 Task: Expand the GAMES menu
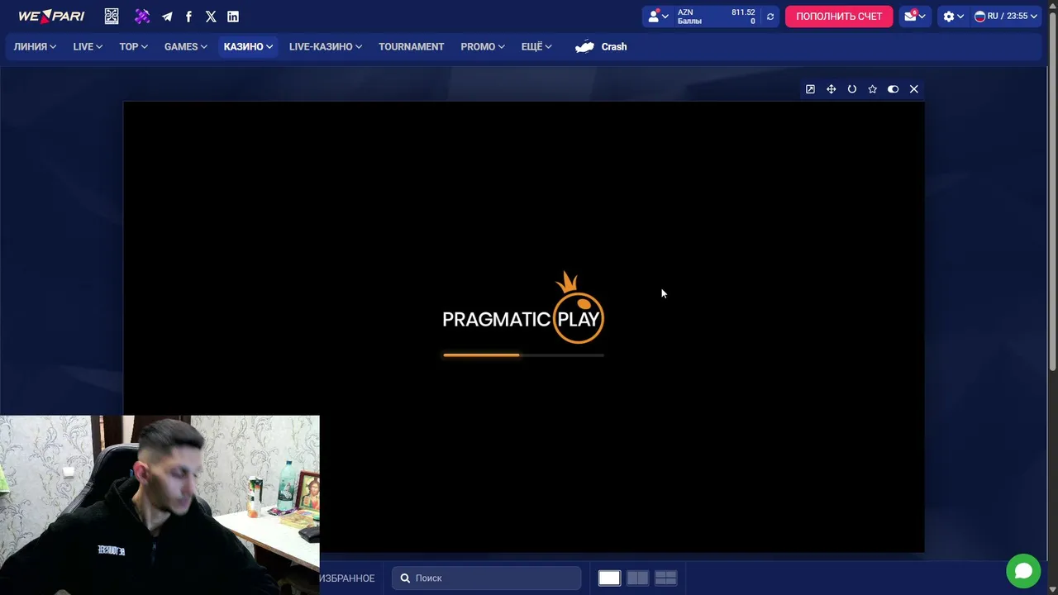tap(185, 47)
